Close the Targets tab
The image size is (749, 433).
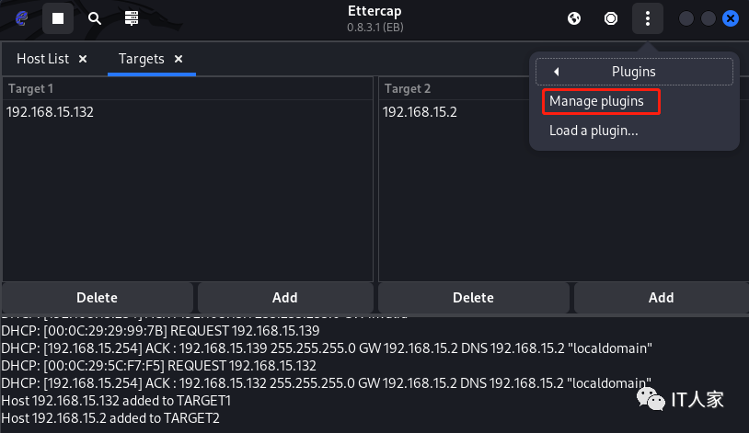[179, 59]
